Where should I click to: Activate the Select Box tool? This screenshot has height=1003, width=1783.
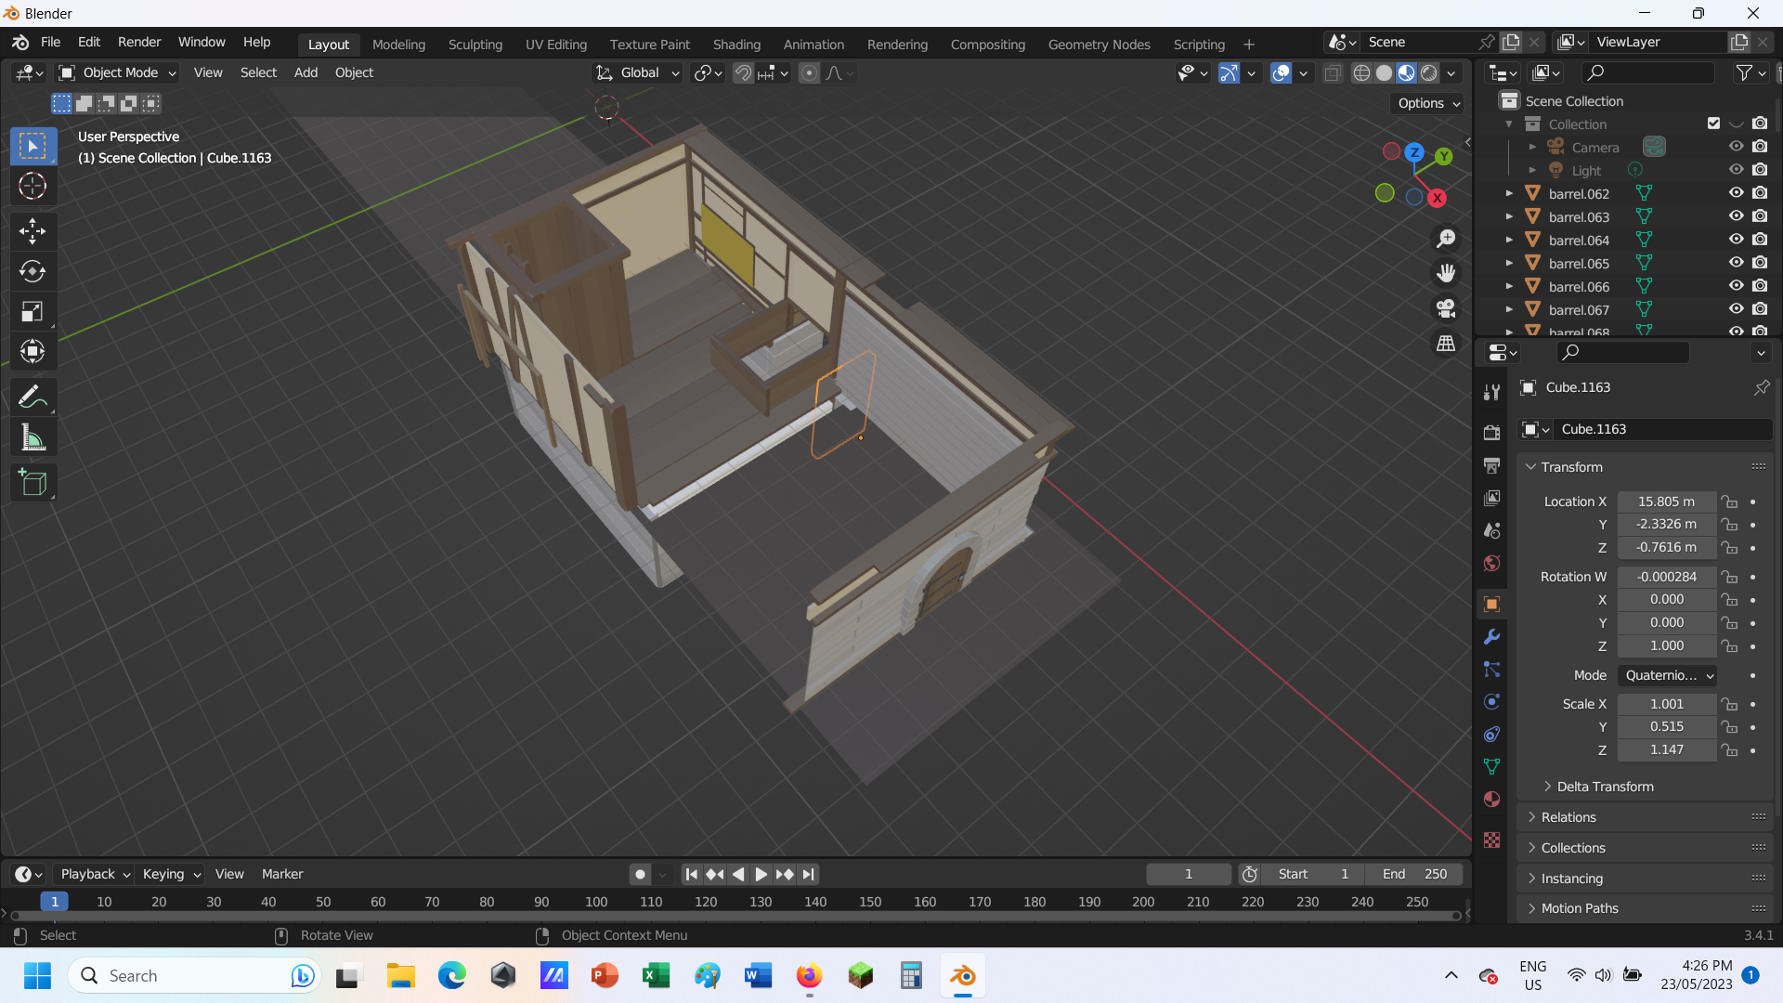coord(33,147)
